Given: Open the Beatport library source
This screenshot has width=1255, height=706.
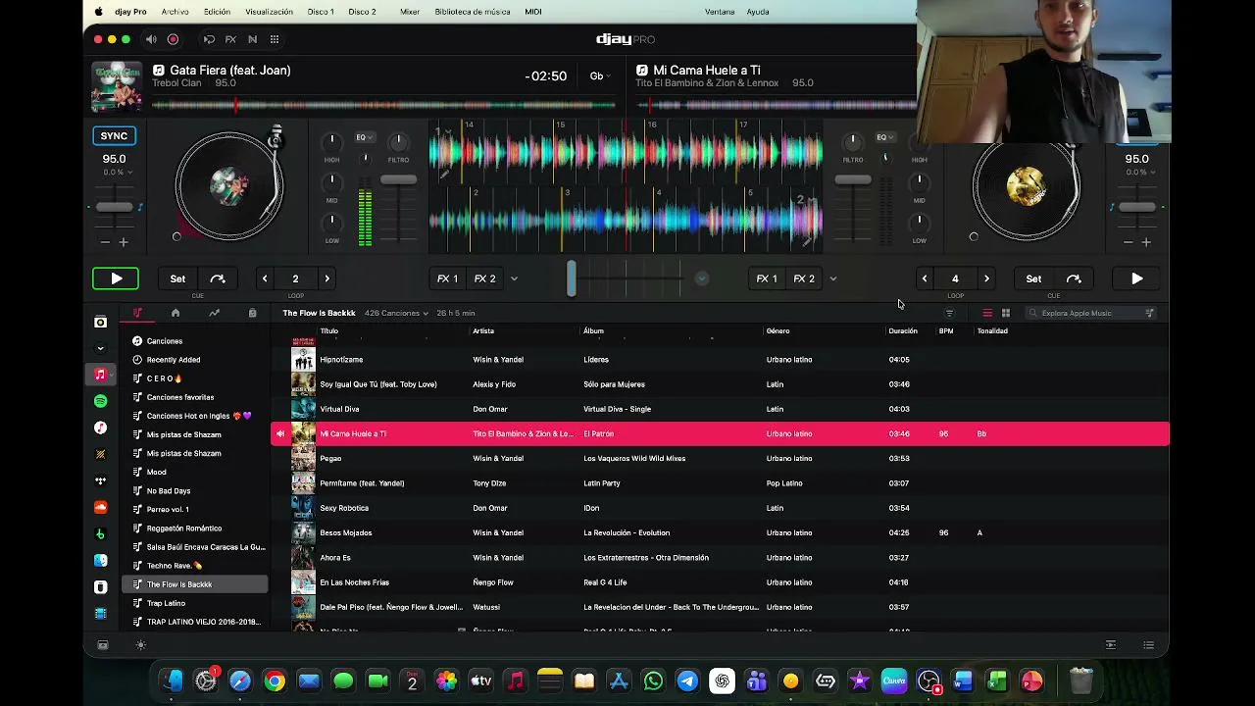Looking at the screenshot, I should pos(100,533).
